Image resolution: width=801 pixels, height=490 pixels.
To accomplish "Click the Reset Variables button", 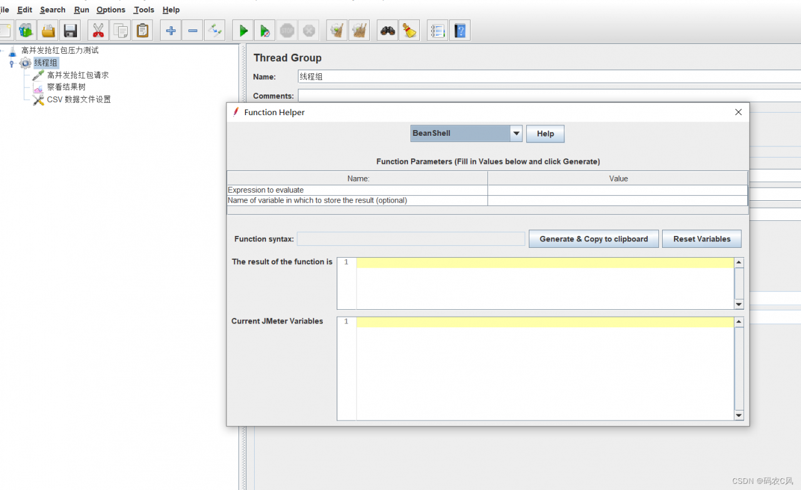I will click(x=702, y=239).
